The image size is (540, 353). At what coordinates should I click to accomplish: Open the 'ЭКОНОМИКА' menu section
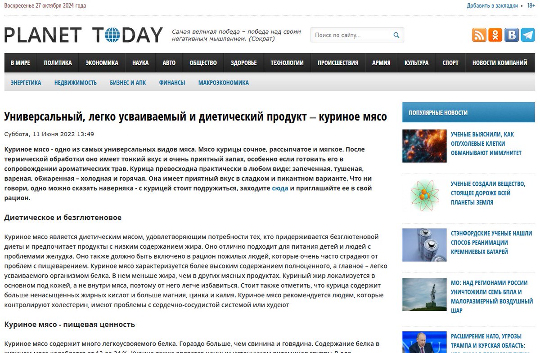pos(102,63)
